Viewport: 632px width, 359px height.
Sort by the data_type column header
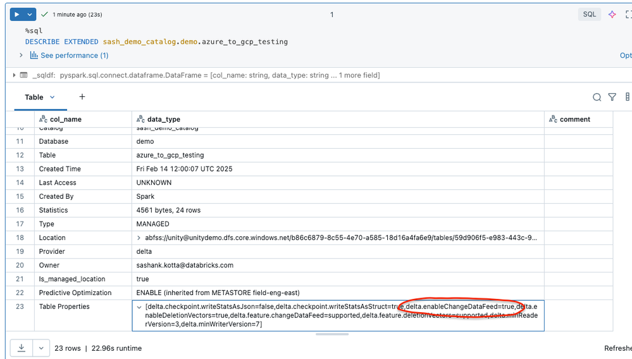(x=163, y=119)
